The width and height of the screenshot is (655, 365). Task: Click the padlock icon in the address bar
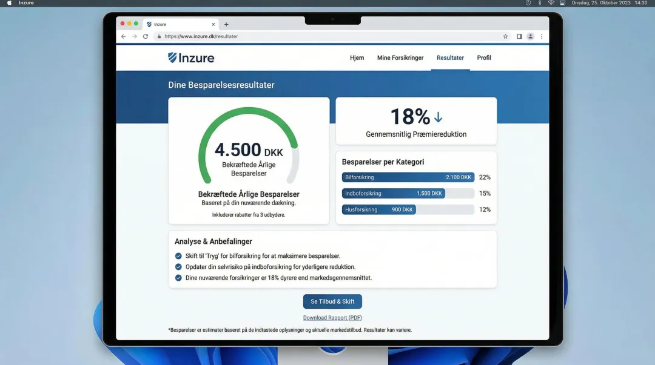point(159,36)
